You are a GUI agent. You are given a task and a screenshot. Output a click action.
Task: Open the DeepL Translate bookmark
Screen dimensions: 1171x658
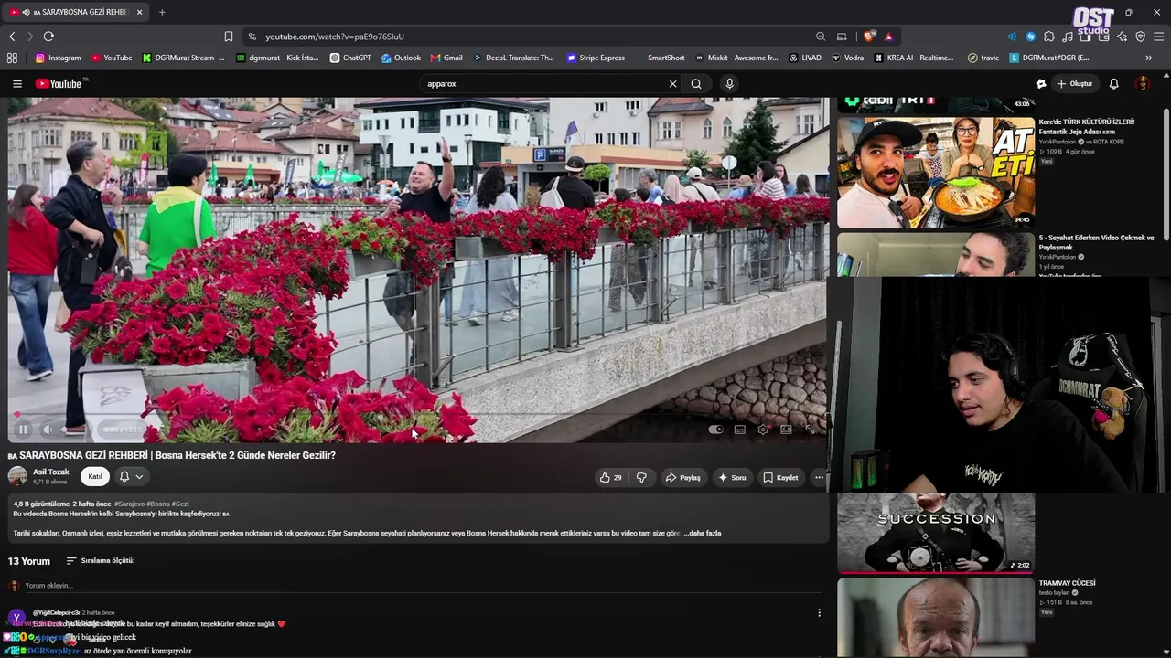pyautogui.click(x=513, y=58)
